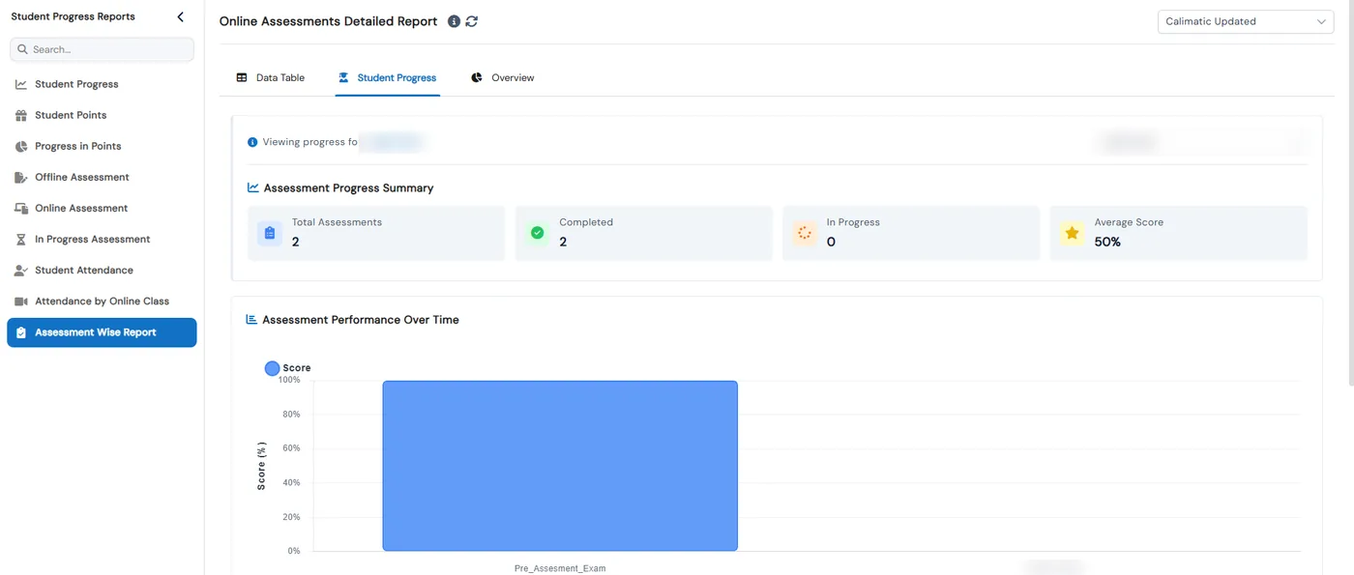
Task: Click the Completed summary card
Action: (643, 233)
